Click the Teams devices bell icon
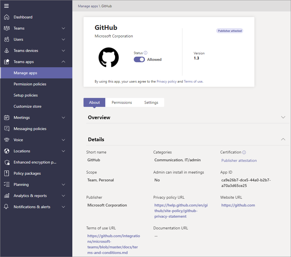Screen dimensions: 291x257 6,51
